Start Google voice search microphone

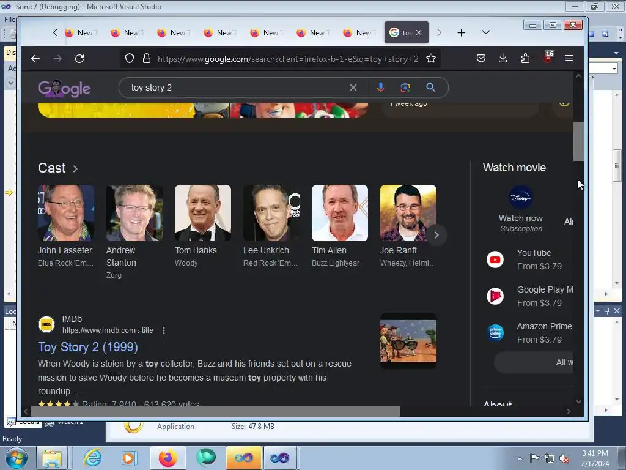pos(381,88)
